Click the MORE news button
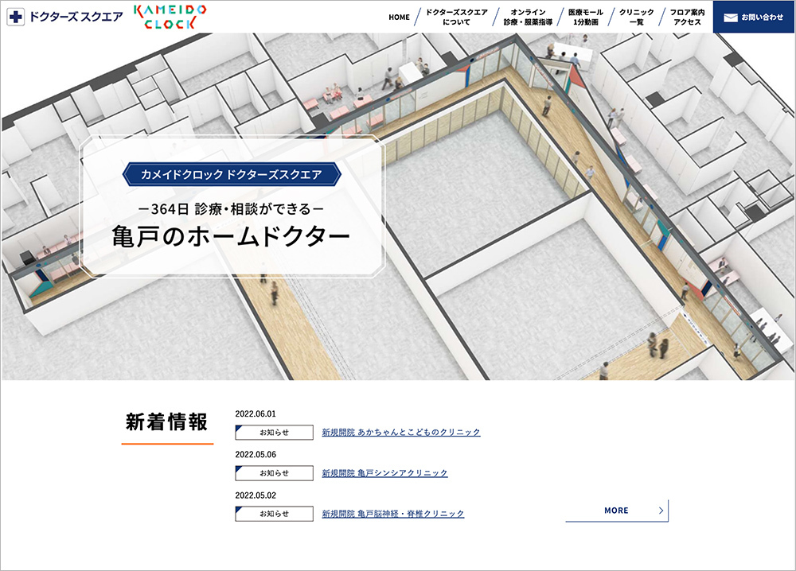This screenshot has height=571, width=796. pos(616,511)
